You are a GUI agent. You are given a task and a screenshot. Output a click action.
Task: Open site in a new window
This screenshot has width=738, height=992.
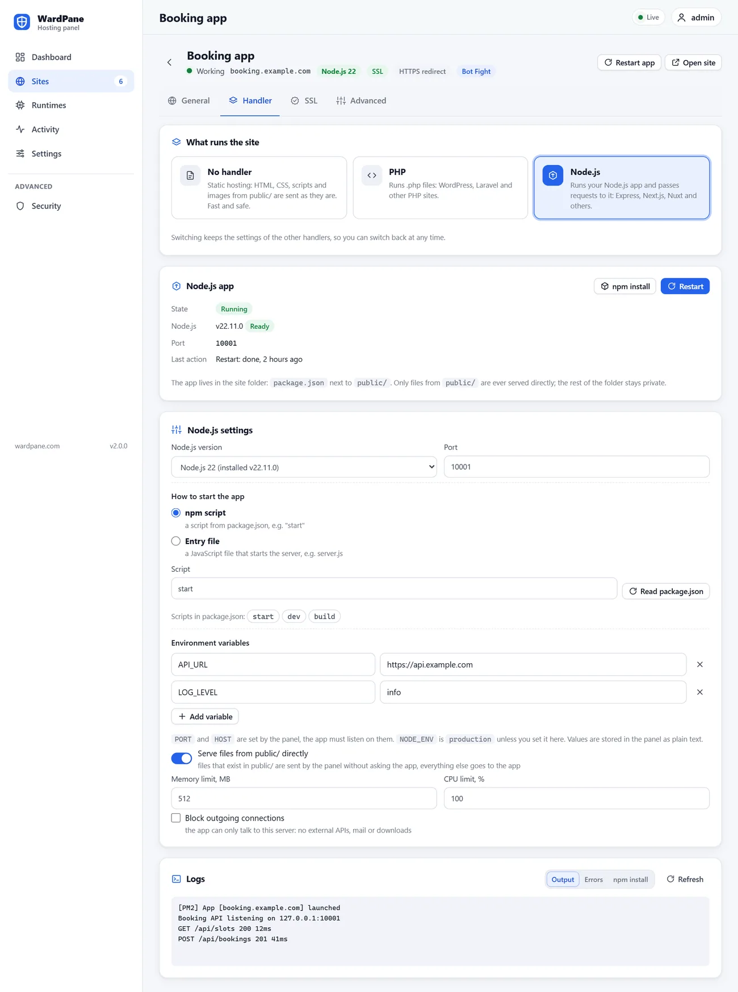693,62
